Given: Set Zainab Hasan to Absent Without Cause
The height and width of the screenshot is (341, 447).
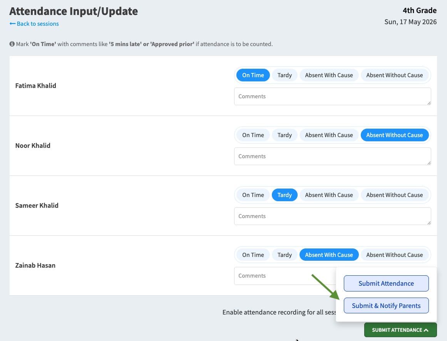Looking at the screenshot, I should coord(395,255).
